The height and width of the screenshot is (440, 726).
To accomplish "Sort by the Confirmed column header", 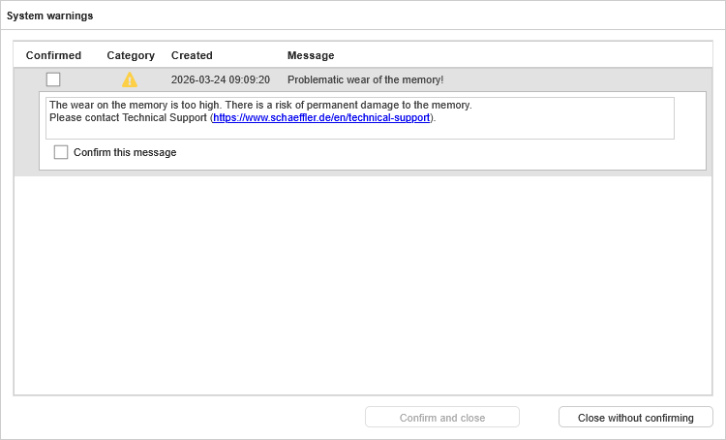I will pyautogui.click(x=53, y=55).
